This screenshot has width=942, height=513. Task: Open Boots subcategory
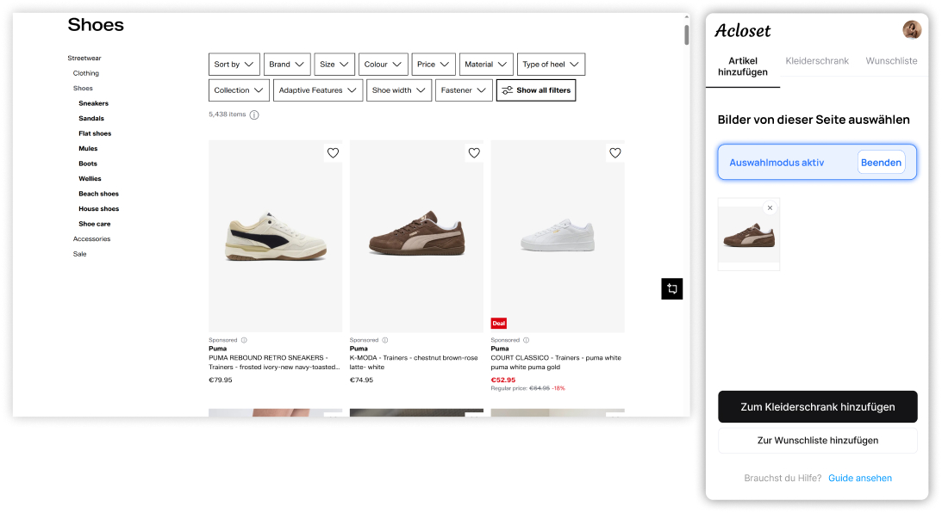(88, 164)
